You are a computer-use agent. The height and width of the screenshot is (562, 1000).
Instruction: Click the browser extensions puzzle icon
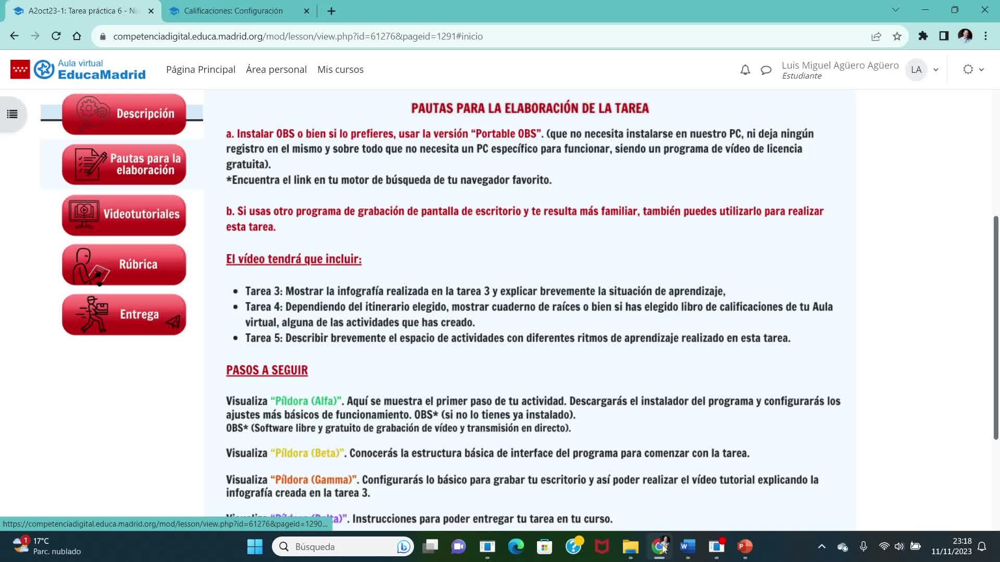(x=923, y=36)
